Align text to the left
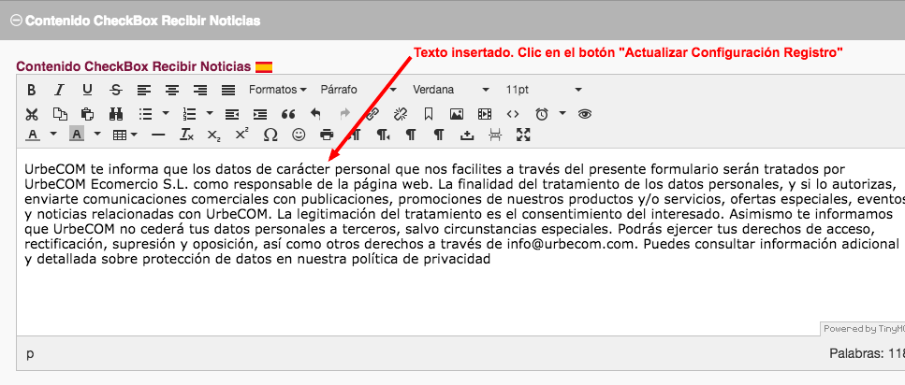Screen dimensions: 905x385 pyautogui.click(x=144, y=90)
